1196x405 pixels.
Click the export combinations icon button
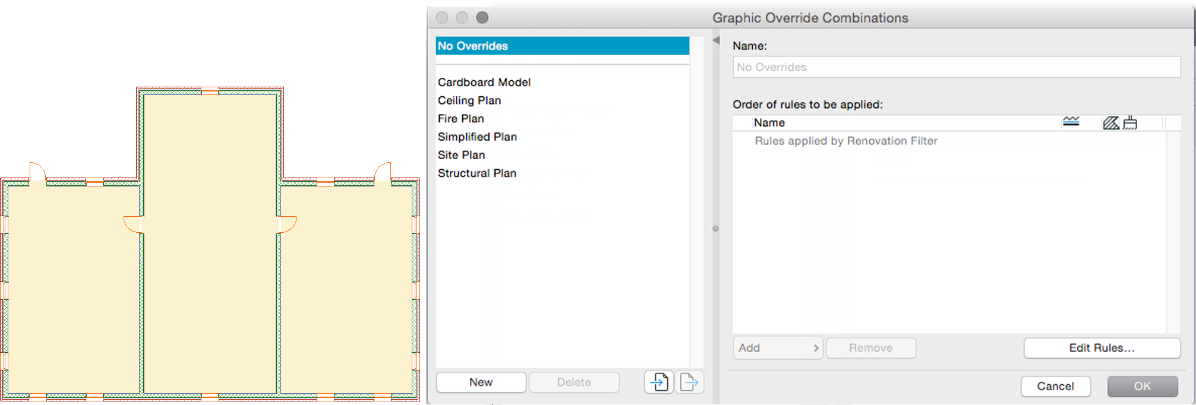coord(689,382)
